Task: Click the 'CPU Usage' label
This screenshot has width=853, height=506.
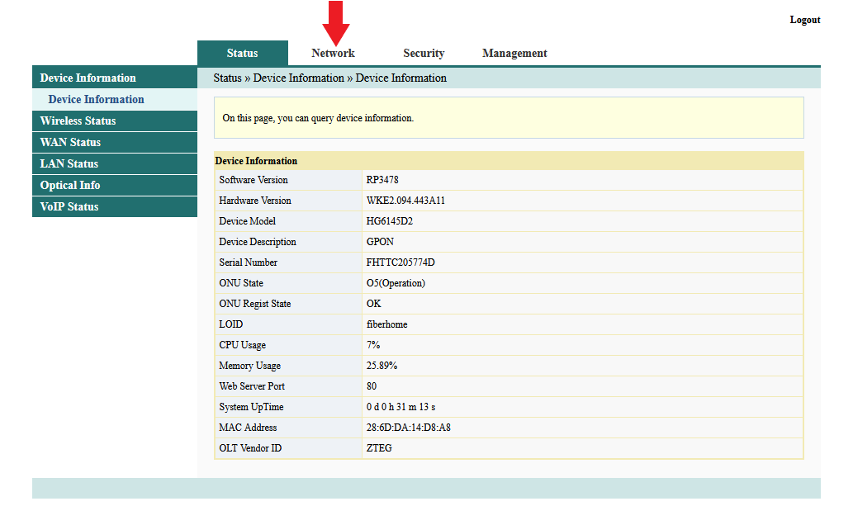Action: pos(243,346)
